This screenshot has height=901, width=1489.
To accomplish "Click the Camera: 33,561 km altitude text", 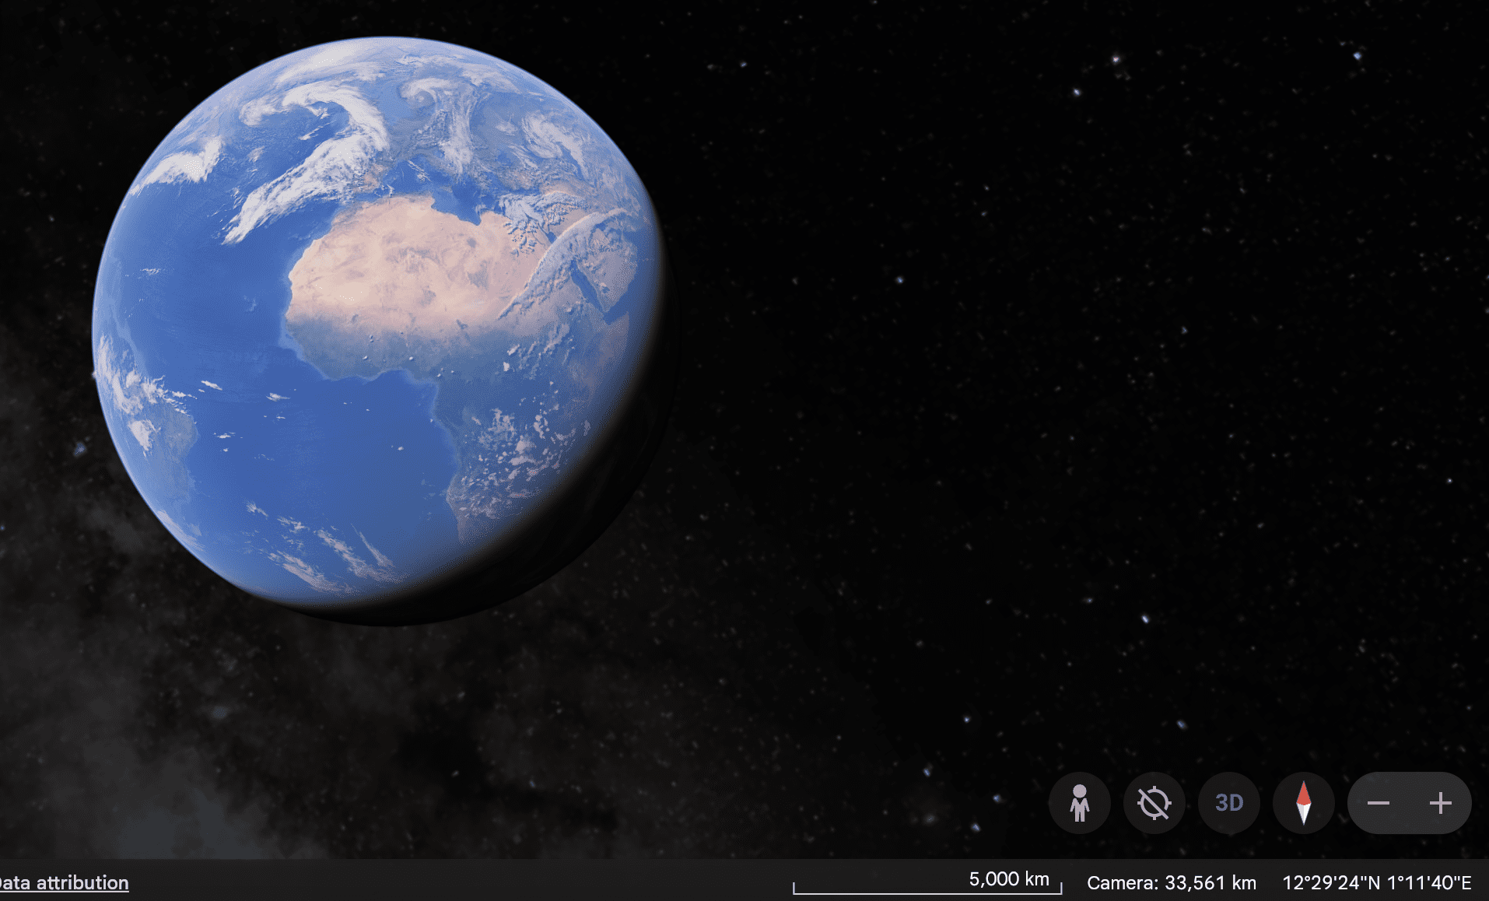I will click(x=1172, y=882).
